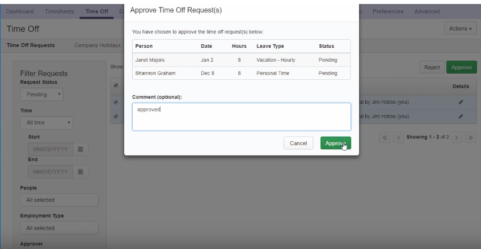
Task: Jump to the last page of results
Action: click(x=471, y=138)
